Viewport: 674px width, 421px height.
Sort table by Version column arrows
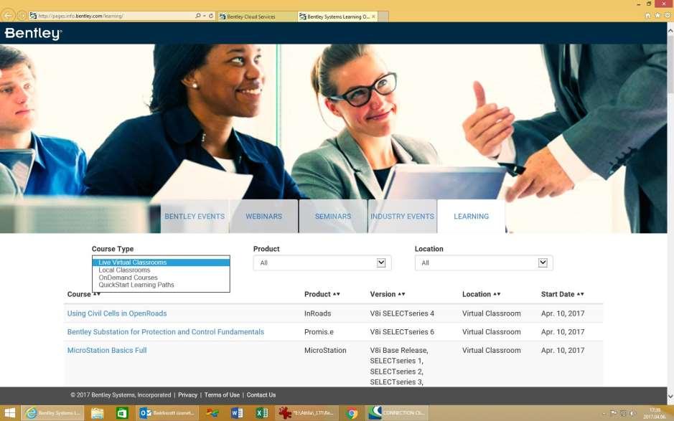point(401,294)
